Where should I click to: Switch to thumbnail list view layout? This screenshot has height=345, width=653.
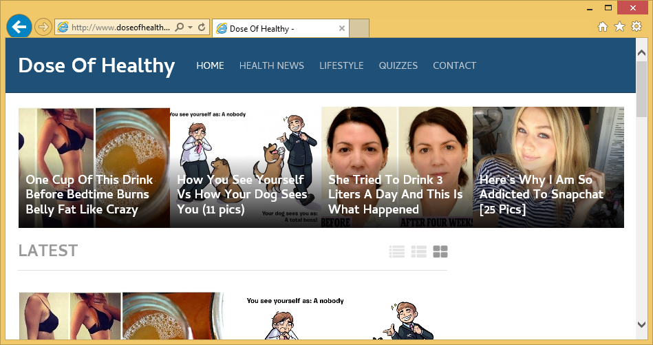click(418, 251)
